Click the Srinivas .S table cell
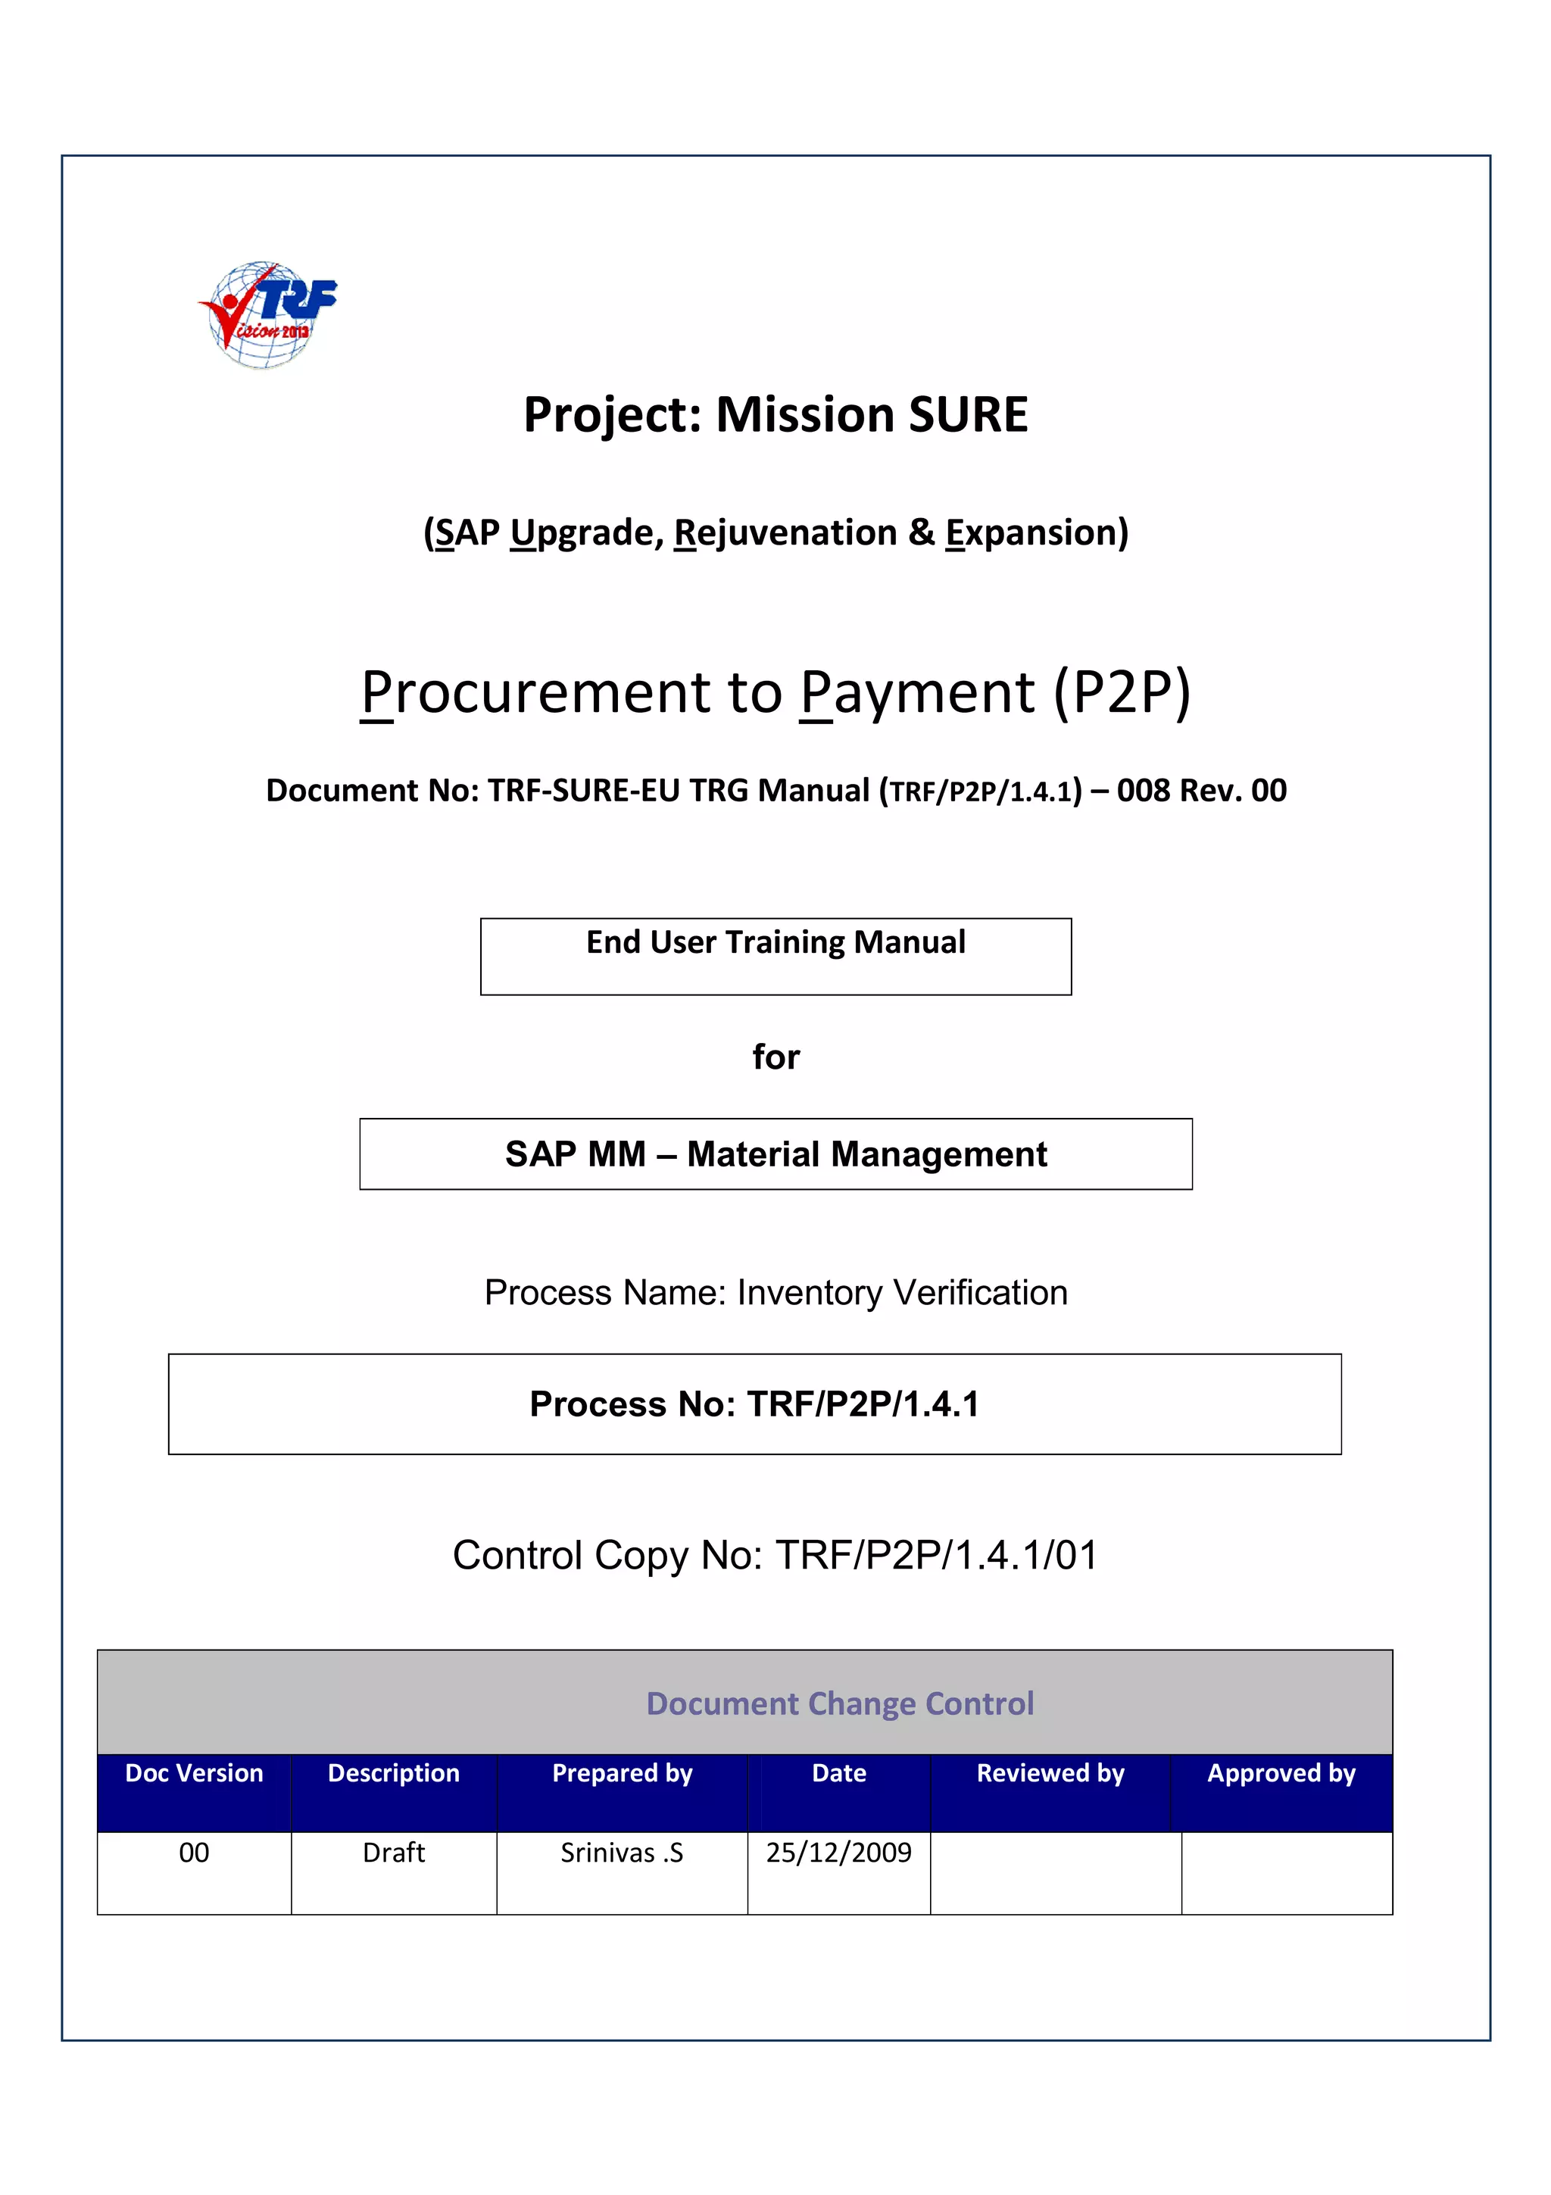Image resolution: width=1551 pixels, height=2195 pixels. [x=622, y=1853]
